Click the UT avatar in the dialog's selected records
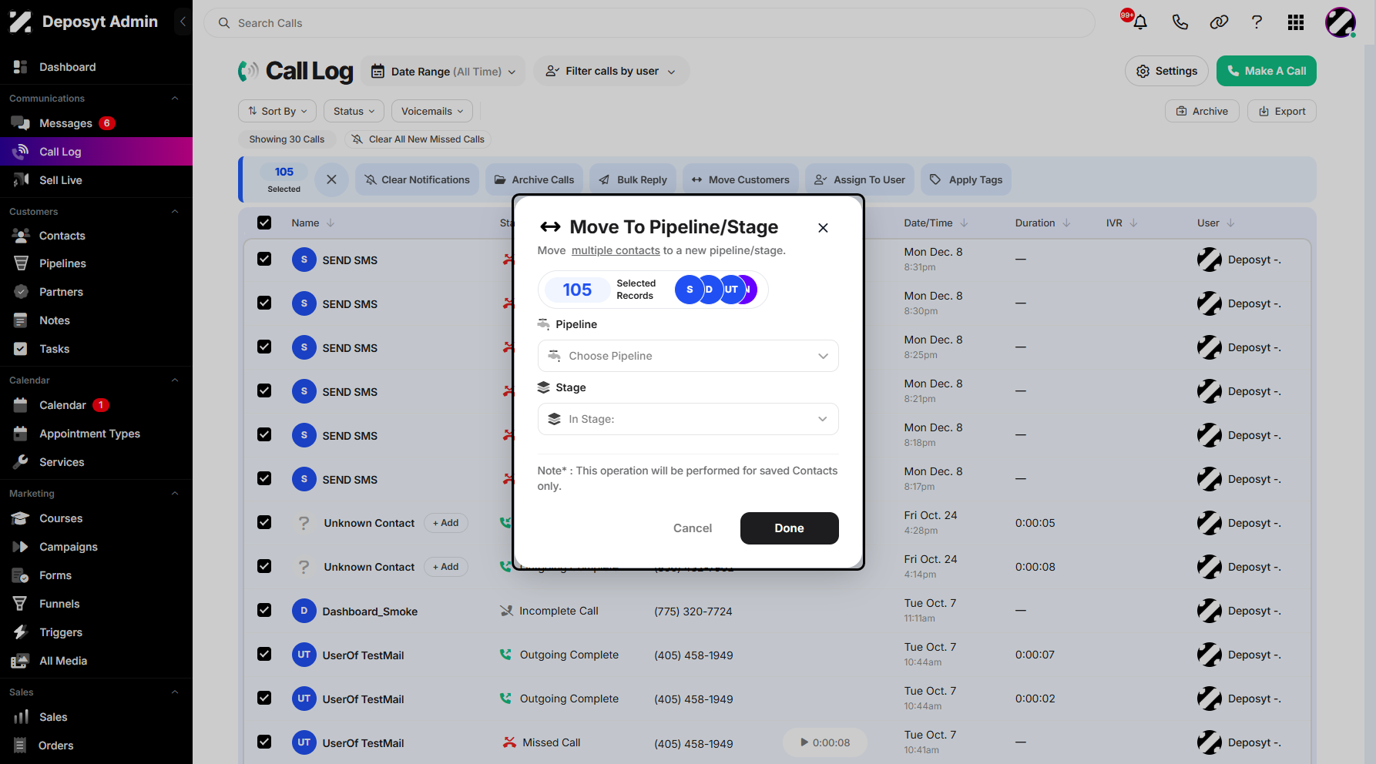Screen dimensions: 1376x764 [x=730, y=290]
